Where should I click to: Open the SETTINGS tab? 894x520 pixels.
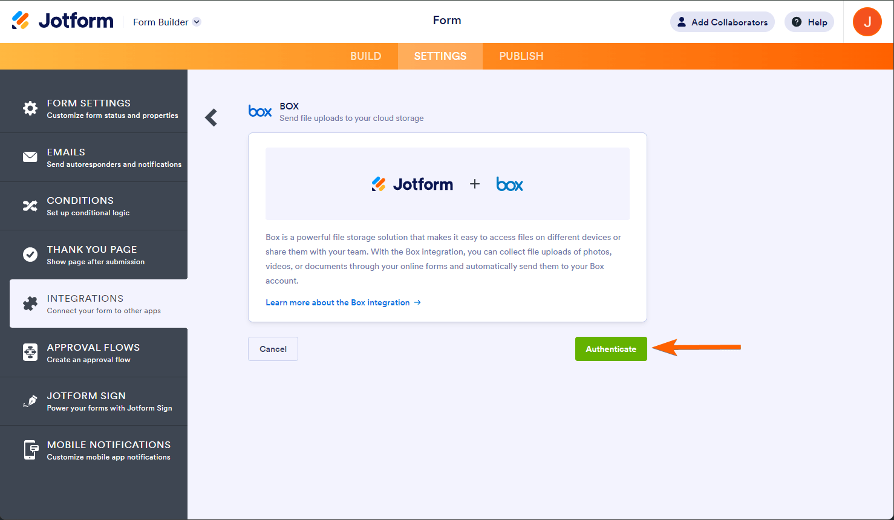coord(440,56)
